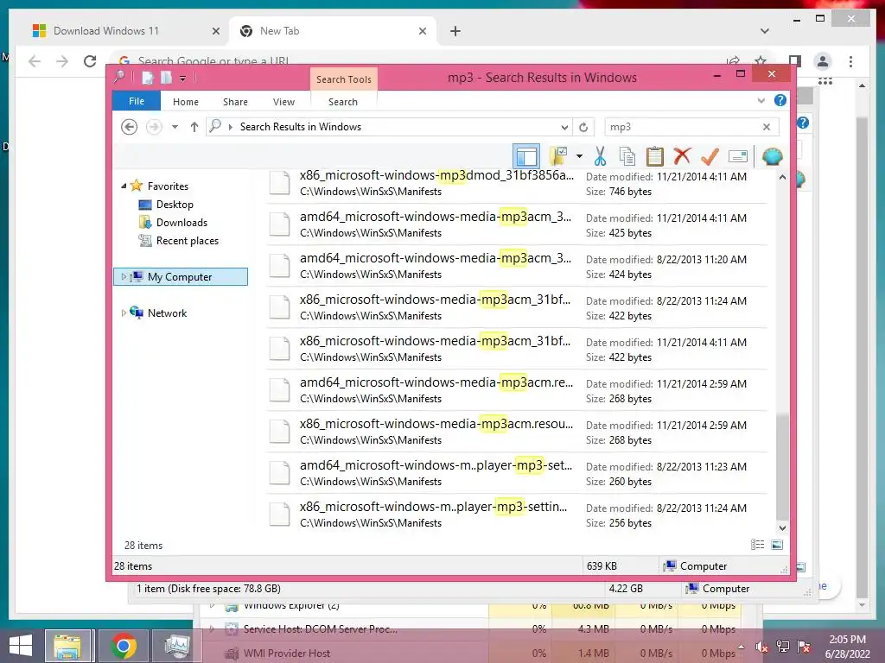Click the quick access New Folder icon
The width and height of the screenshot is (885, 663).
pos(167,78)
